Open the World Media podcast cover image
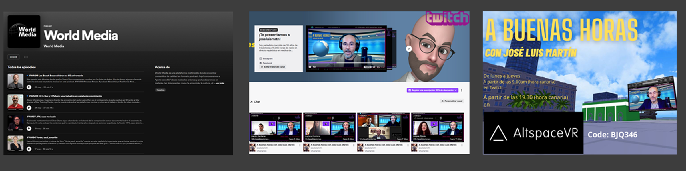Image resolution: width=686 pixels, height=171 pixels. point(24,32)
